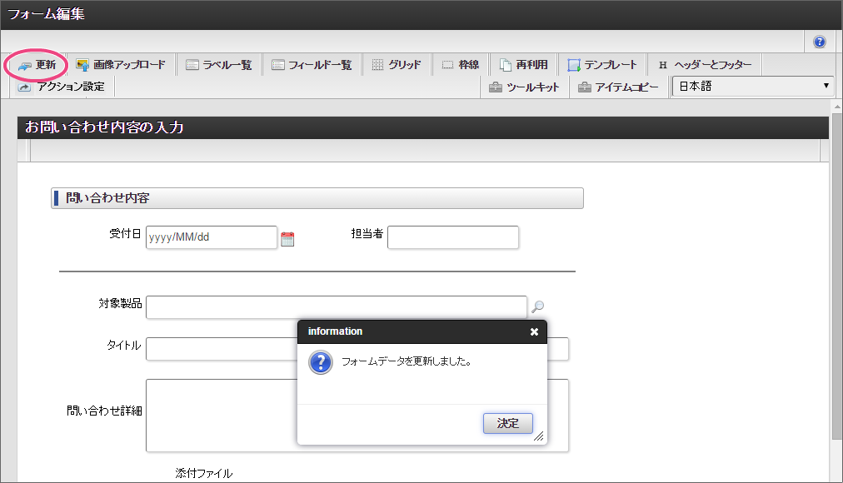Click the 問い合わせ詳細 label
This screenshot has width=843, height=483.
tap(104, 411)
